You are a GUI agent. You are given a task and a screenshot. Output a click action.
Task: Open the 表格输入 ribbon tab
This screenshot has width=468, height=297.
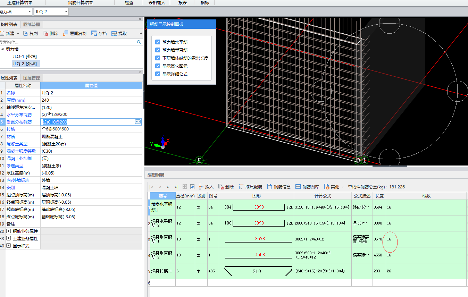click(x=157, y=3)
